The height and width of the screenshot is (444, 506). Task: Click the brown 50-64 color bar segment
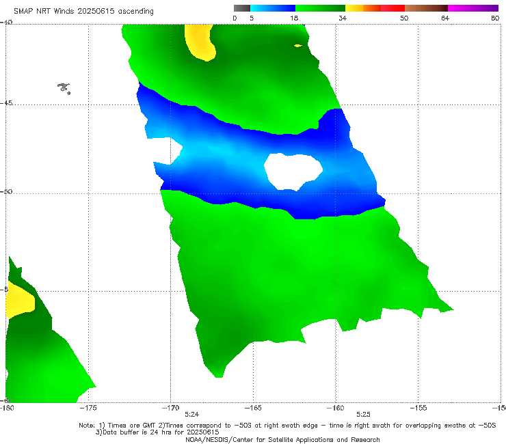point(426,8)
